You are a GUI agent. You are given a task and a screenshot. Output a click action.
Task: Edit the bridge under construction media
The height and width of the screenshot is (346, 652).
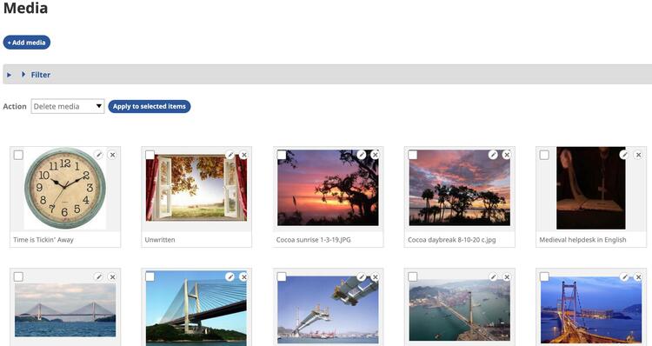(x=362, y=277)
